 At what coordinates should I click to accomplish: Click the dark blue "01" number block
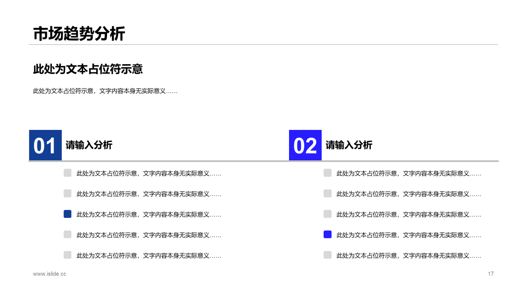point(45,145)
